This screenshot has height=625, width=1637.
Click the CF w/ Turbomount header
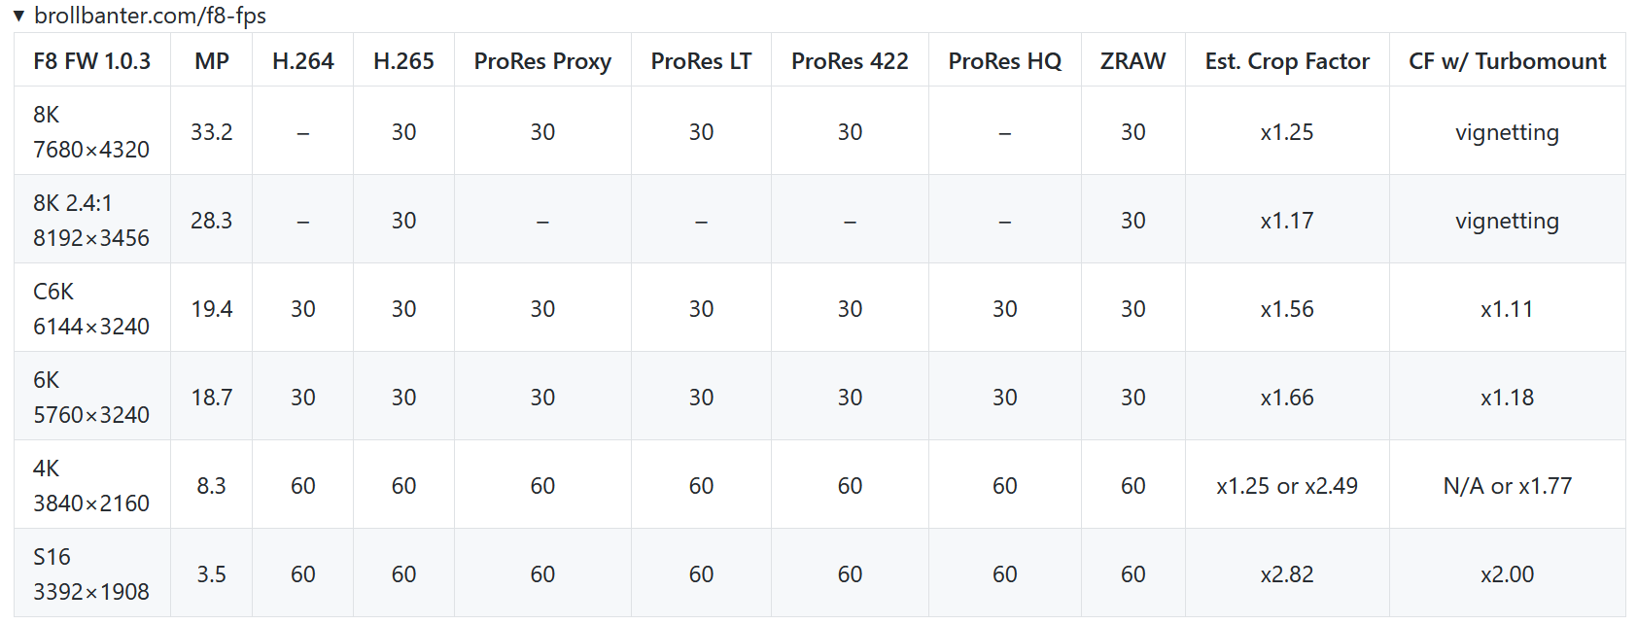click(1507, 61)
